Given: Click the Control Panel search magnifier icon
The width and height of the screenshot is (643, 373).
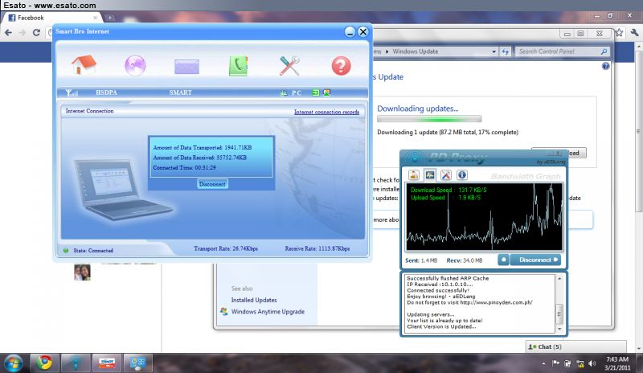Looking at the screenshot, I should click(604, 51).
